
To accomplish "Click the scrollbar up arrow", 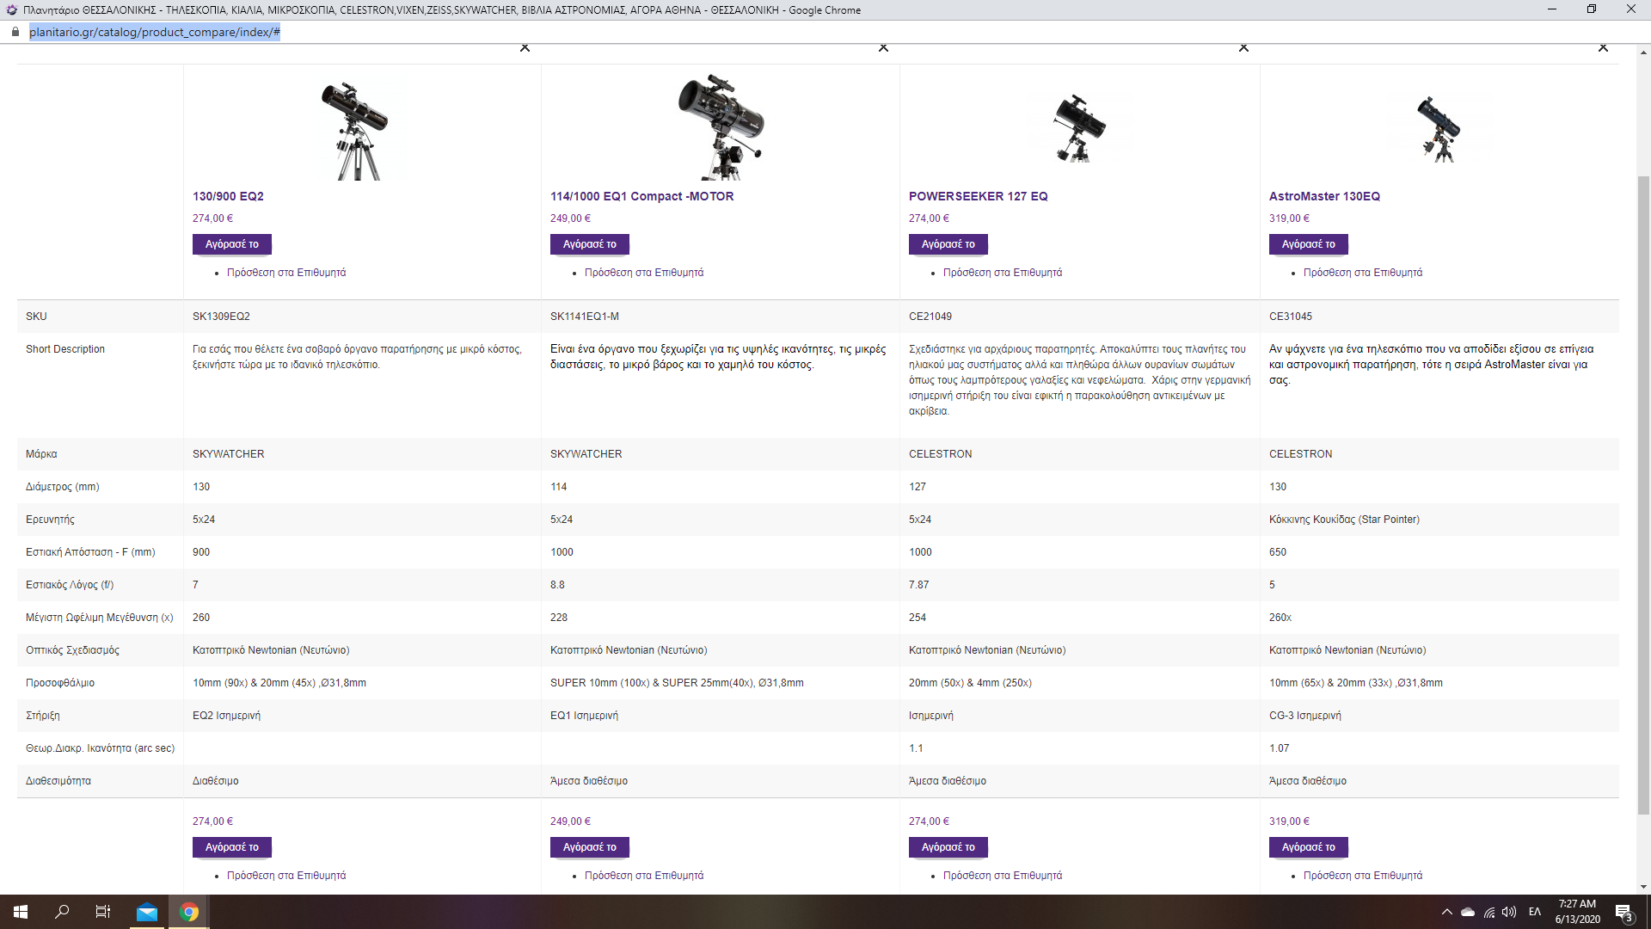I will tap(1643, 52).
